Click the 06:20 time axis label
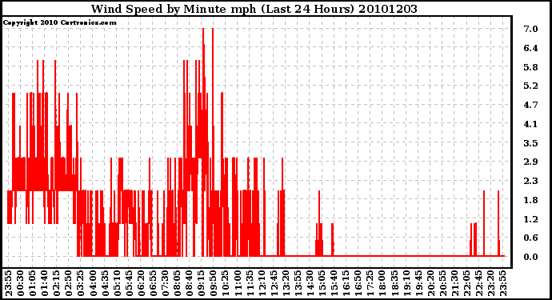 (x=141, y=284)
